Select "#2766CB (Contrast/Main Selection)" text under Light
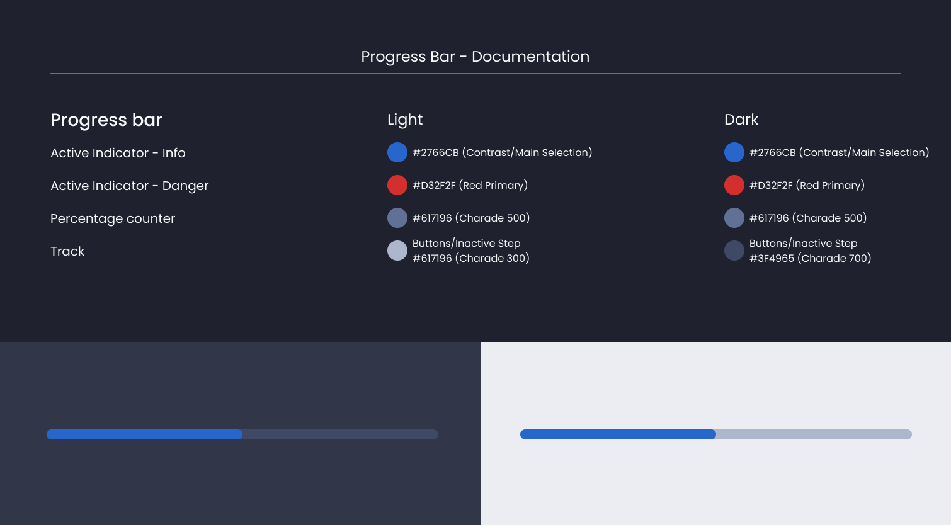 pos(503,152)
